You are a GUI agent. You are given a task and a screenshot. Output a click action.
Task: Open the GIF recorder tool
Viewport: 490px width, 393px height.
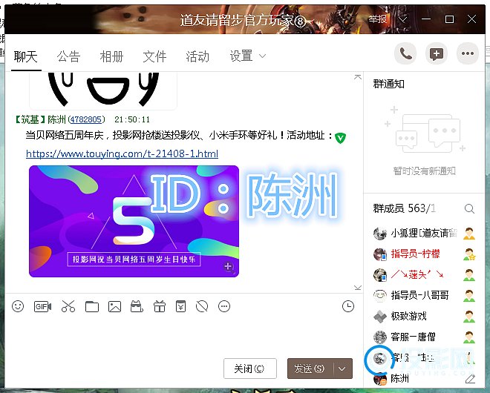click(42, 306)
